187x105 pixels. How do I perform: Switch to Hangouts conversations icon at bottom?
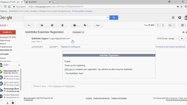13,103
